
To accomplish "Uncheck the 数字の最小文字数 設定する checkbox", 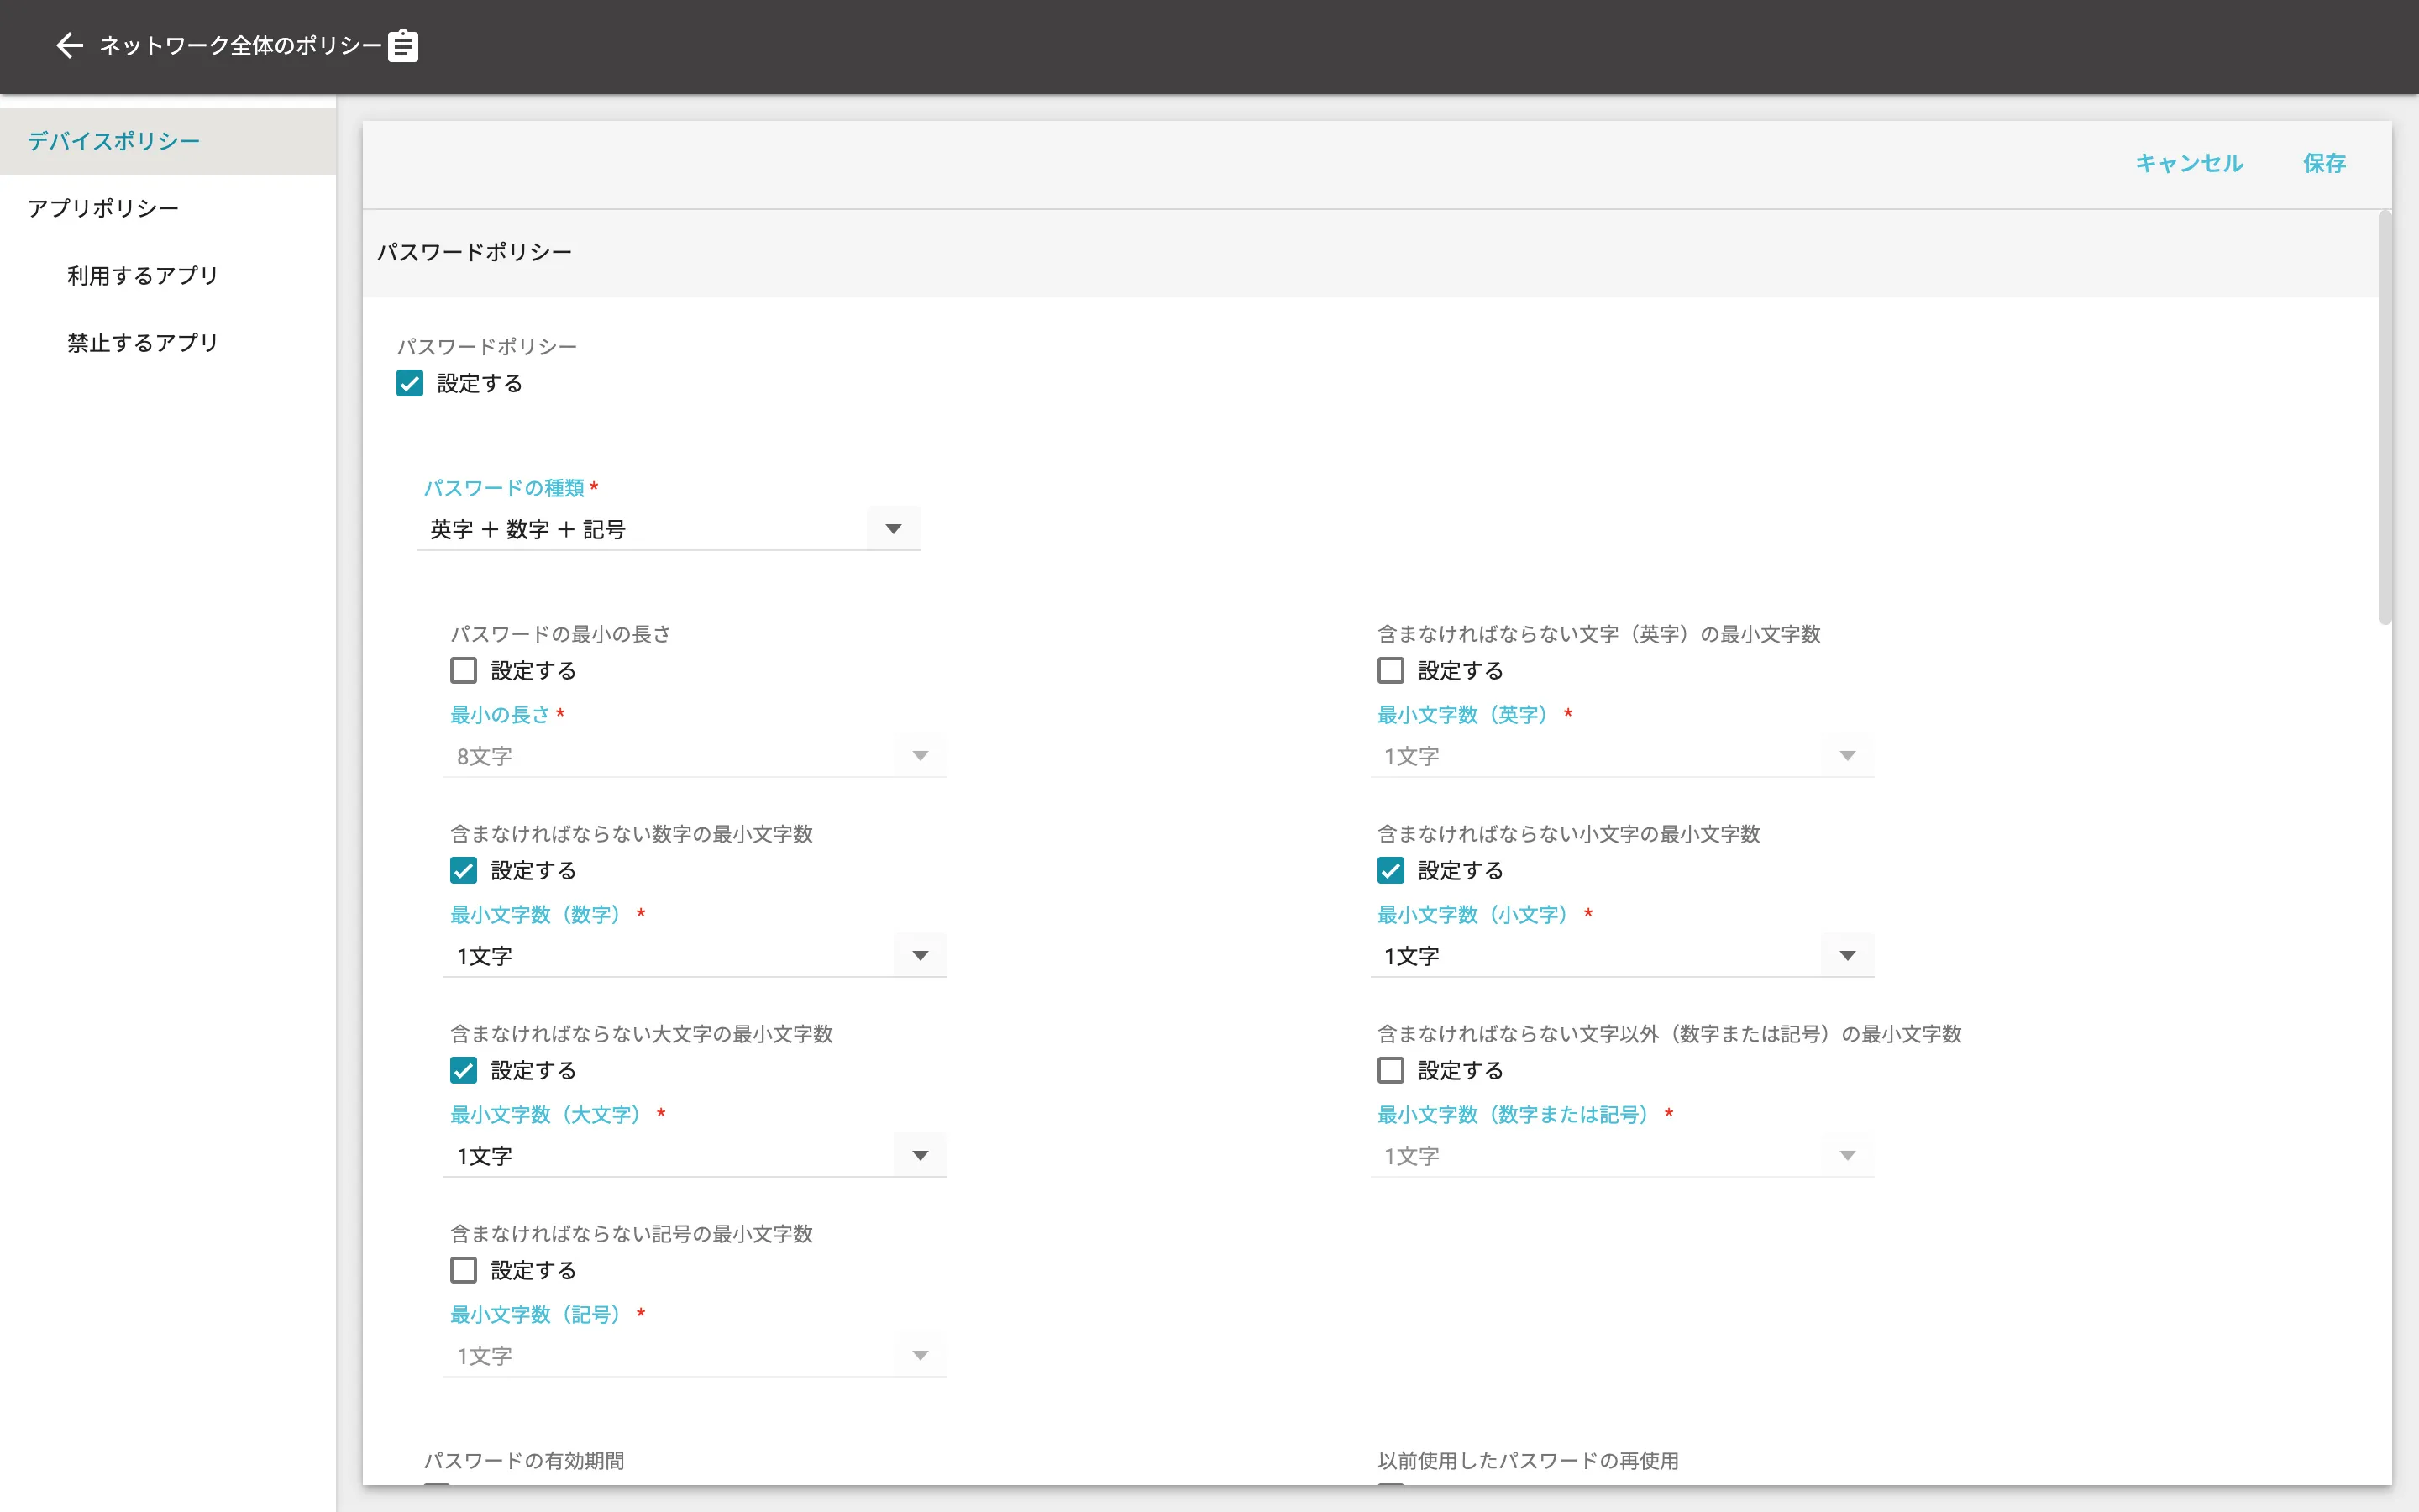I will coord(464,870).
